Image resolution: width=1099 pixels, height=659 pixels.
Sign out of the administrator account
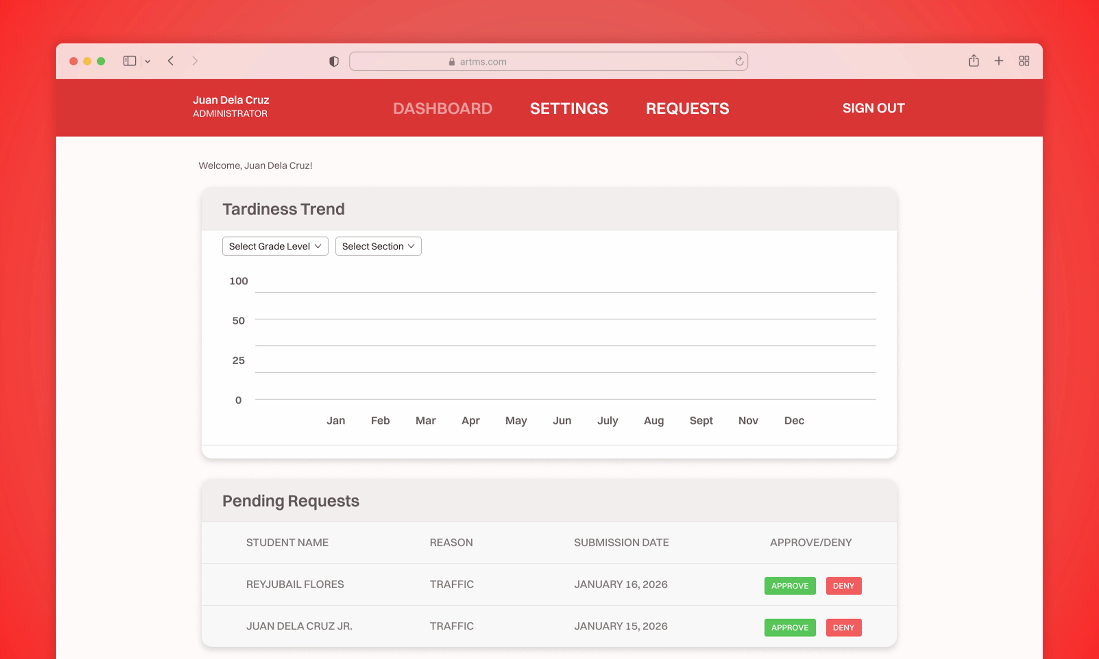tap(873, 108)
